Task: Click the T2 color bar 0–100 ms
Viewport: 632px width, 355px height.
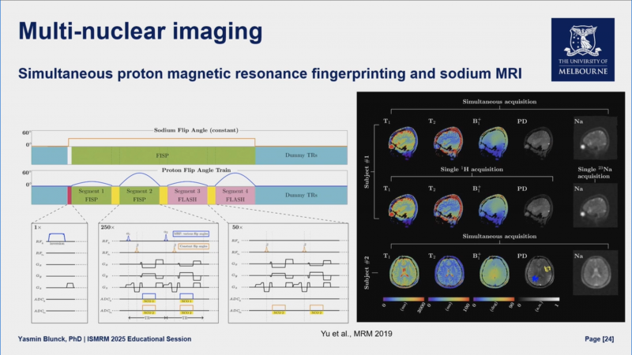Action: point(449,300)
